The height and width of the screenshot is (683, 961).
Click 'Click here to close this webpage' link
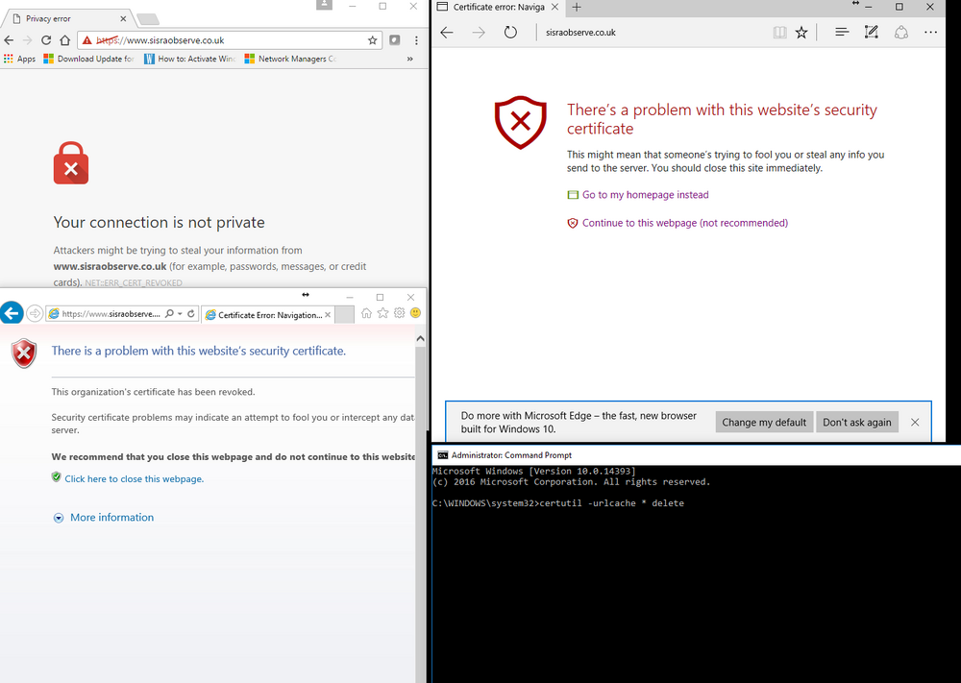pyautogui.click(x=135, y=479)
